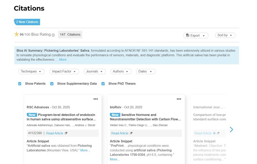Click the lock icon on the third article card
257x164 pixels.
(x=214, y=133)
